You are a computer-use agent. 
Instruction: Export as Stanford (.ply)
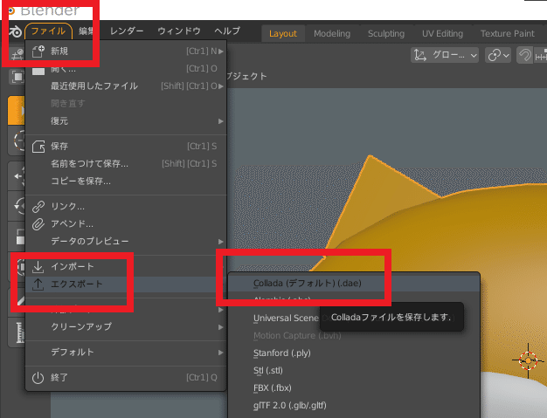pos(354,353)
